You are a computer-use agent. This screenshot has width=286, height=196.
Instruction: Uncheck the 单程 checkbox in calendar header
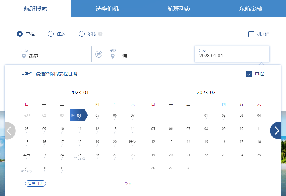click(x=249, y=74)
